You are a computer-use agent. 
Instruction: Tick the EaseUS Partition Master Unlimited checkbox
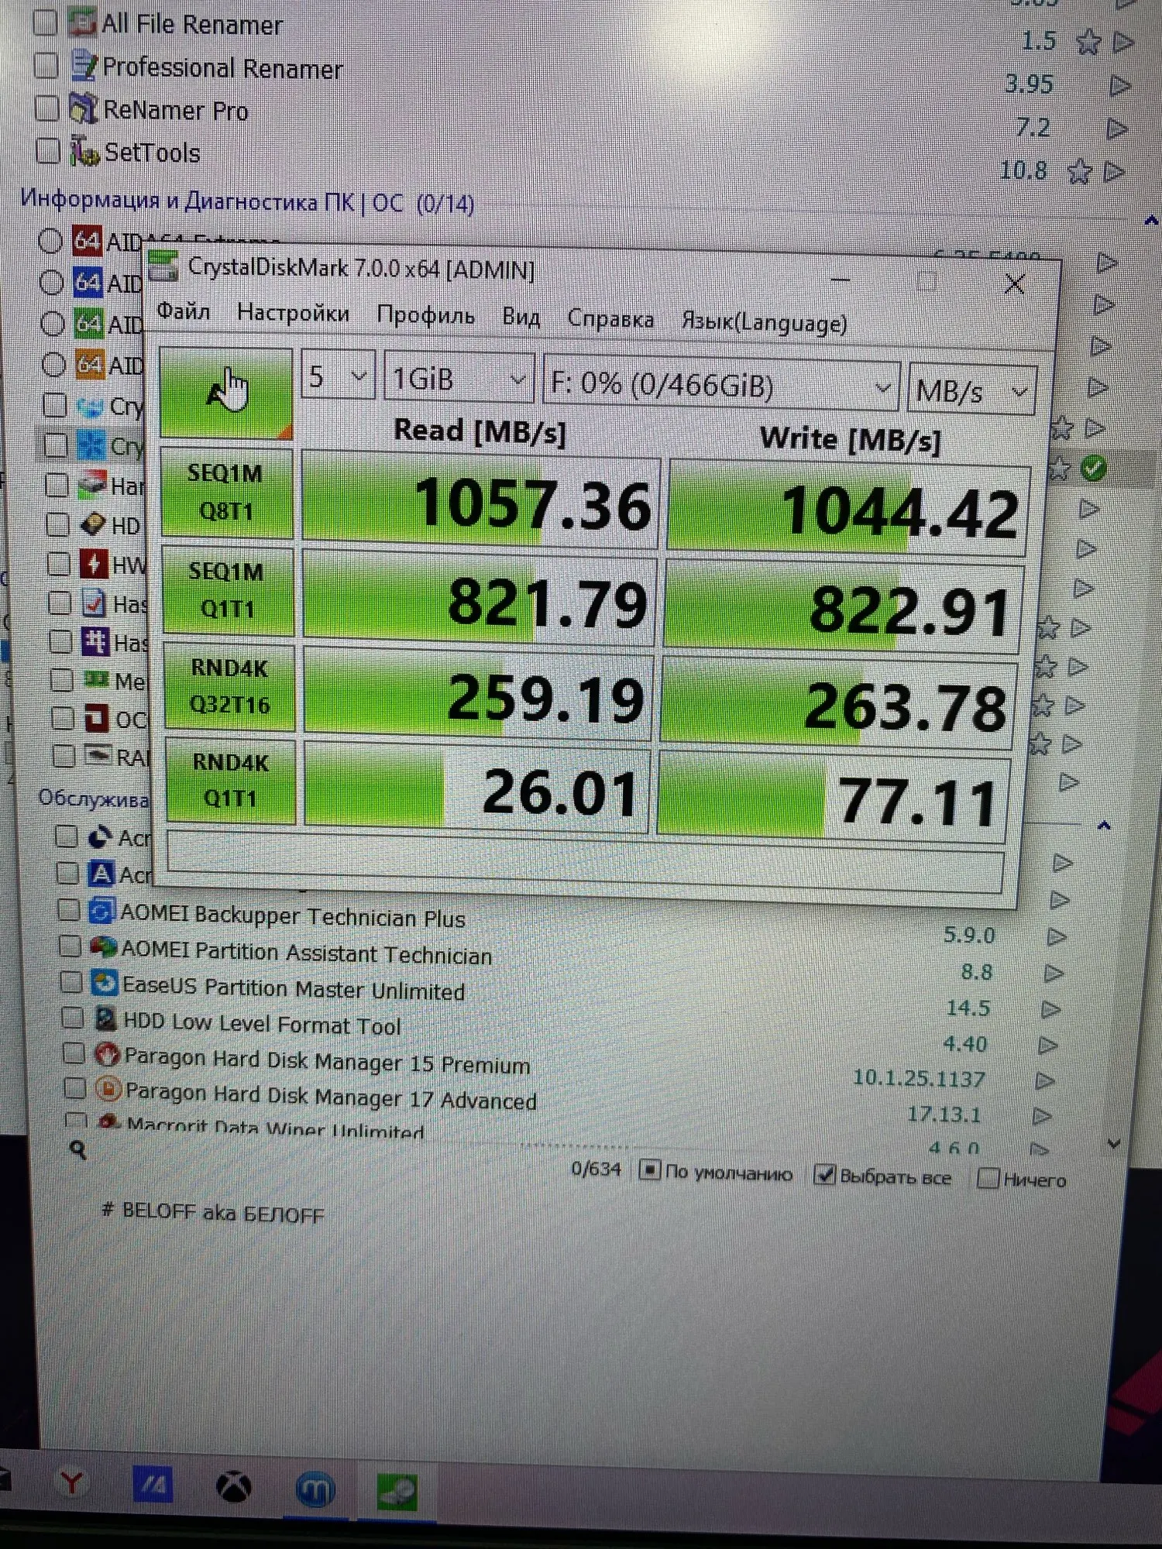click(71, 982)
